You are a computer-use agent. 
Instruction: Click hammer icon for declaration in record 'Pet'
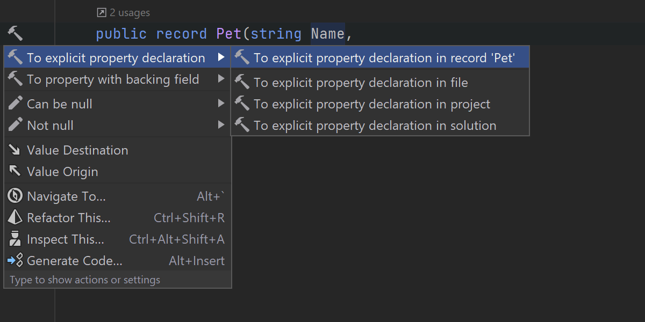coord(242,57)
